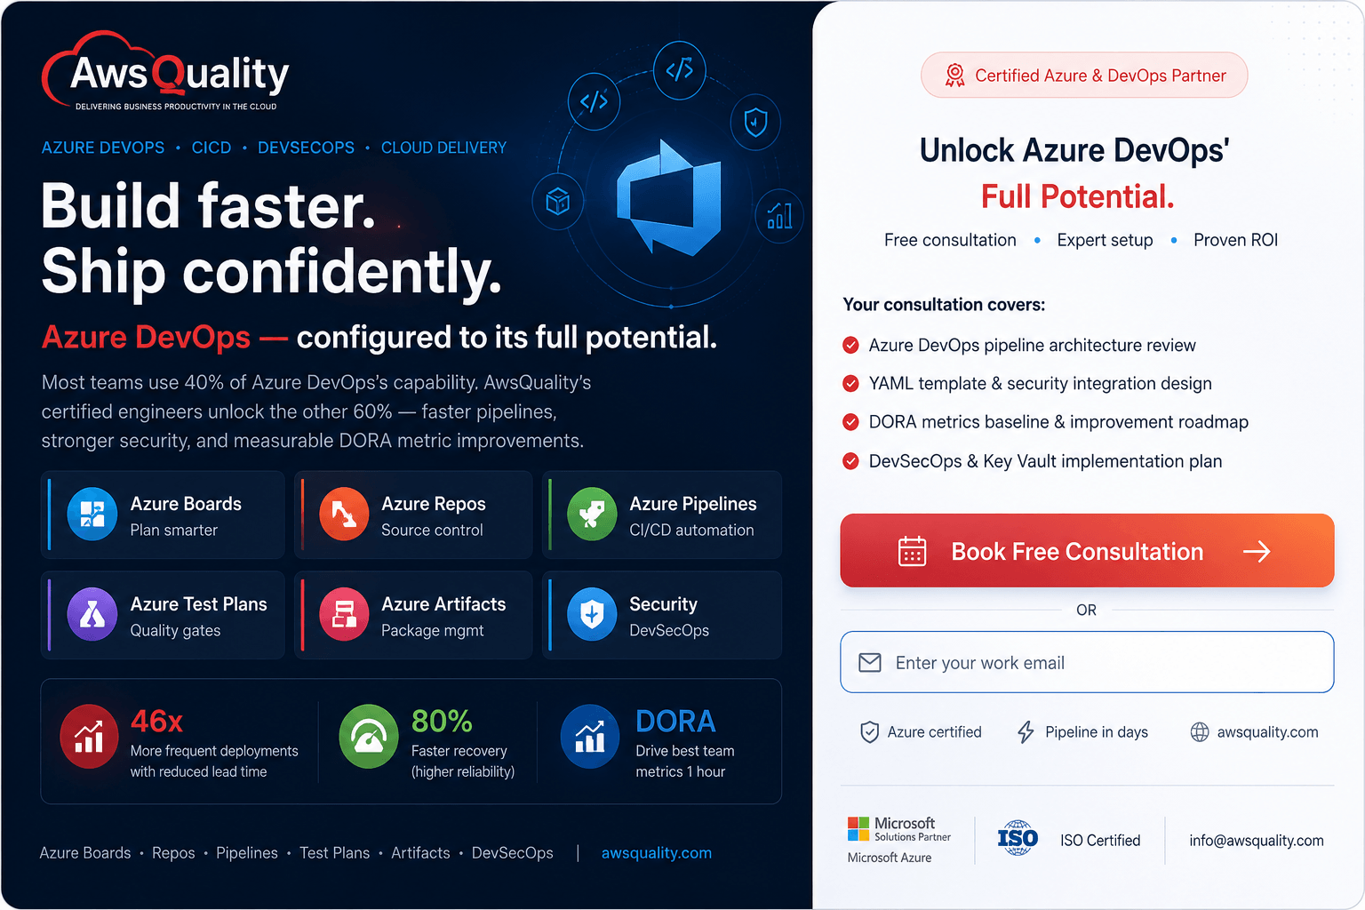Screen dimensions: 1365x910
Task: Click awsquality.com next to globe
Action: 1268,732
